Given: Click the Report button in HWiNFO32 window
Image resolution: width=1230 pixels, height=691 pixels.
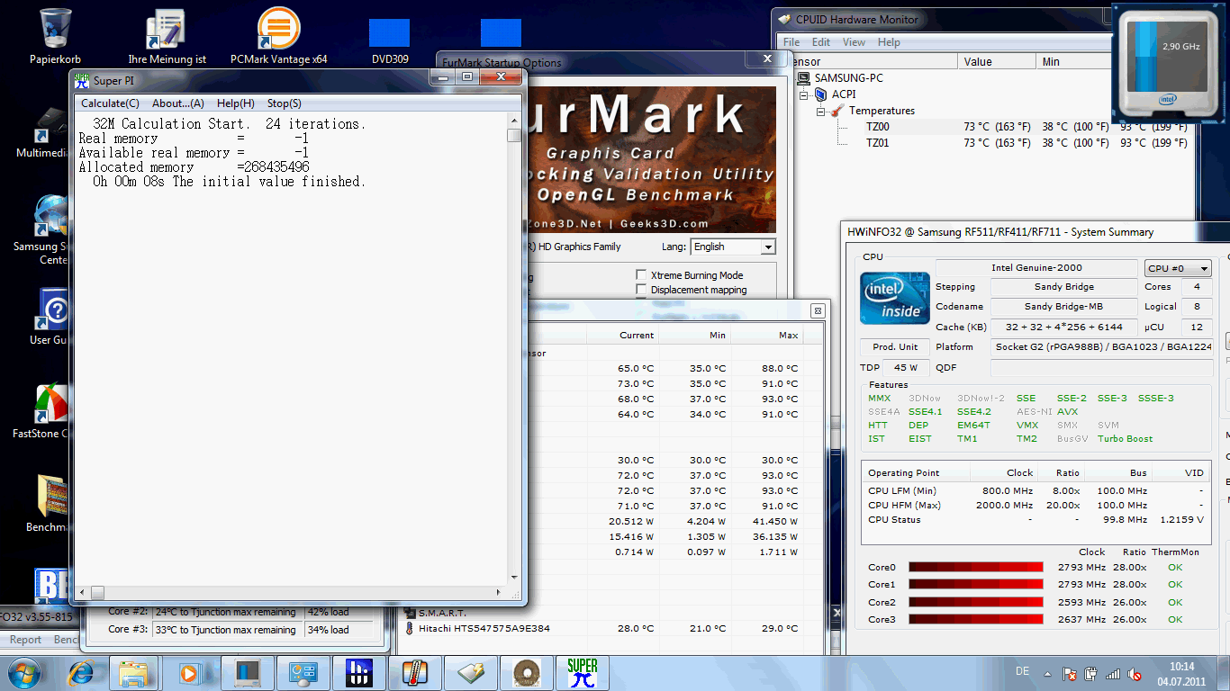Looking at the screenshot, I should pos(25,640).
